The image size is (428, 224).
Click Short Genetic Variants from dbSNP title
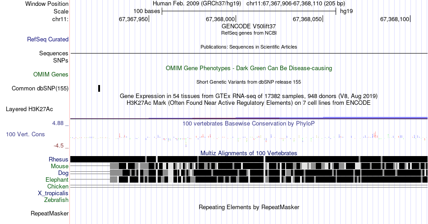pos(249,82)
